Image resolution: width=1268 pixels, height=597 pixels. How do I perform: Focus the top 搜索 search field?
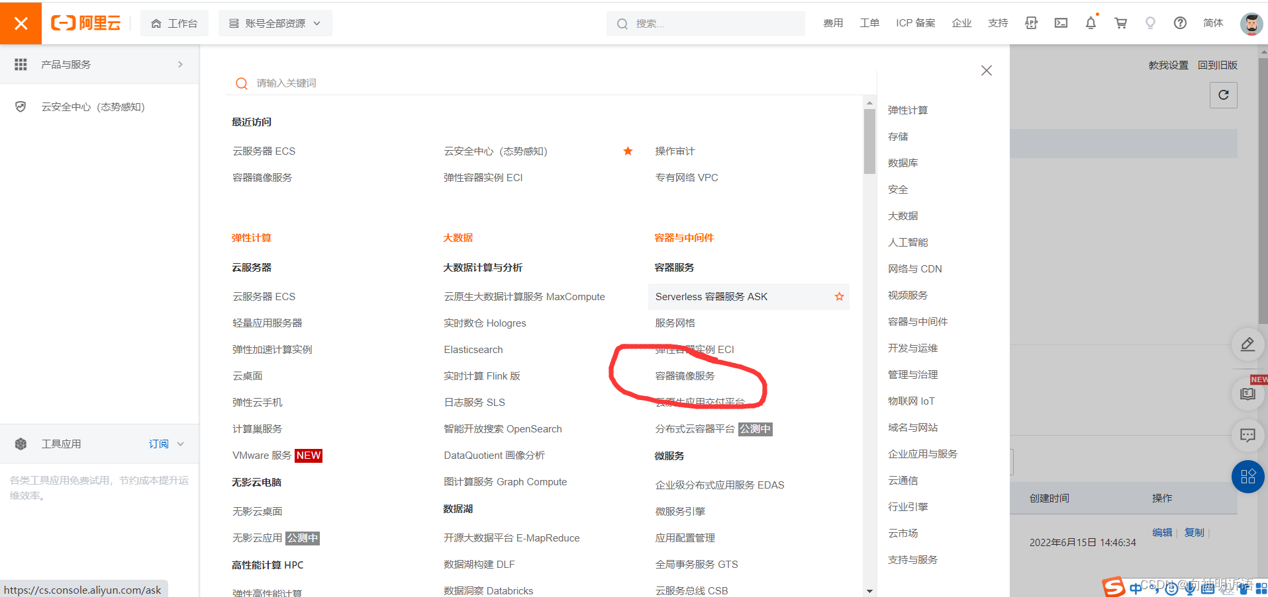pyautogui.click(x=705, y=23)
